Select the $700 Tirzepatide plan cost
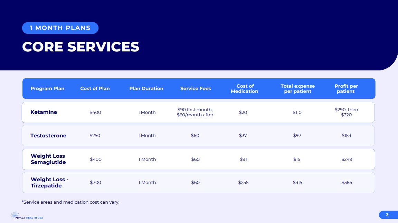The image size is (398, 223). click(x=95, y=183)
